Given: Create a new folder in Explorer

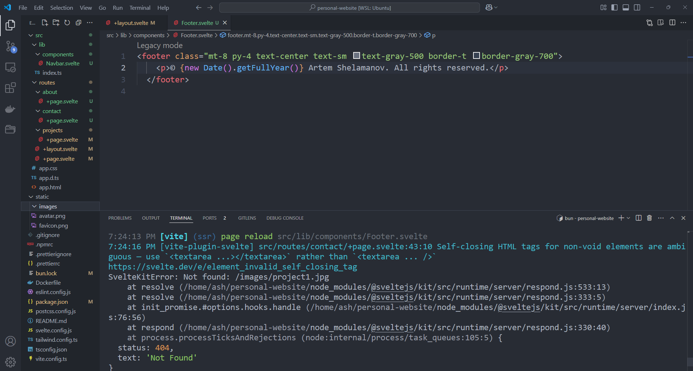Looking at the screenshot, I should pos(56,23).
